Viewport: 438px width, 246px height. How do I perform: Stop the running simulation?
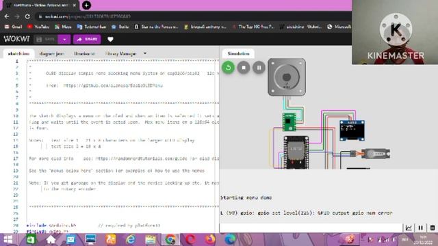[x=244, y=68]
